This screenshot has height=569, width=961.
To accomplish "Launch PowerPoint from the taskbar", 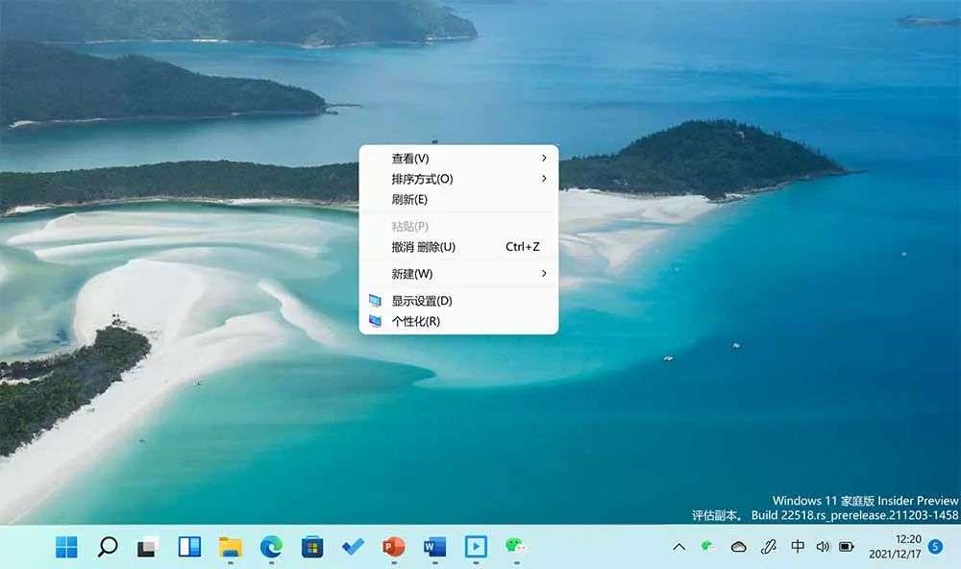I will click(393, 546).
